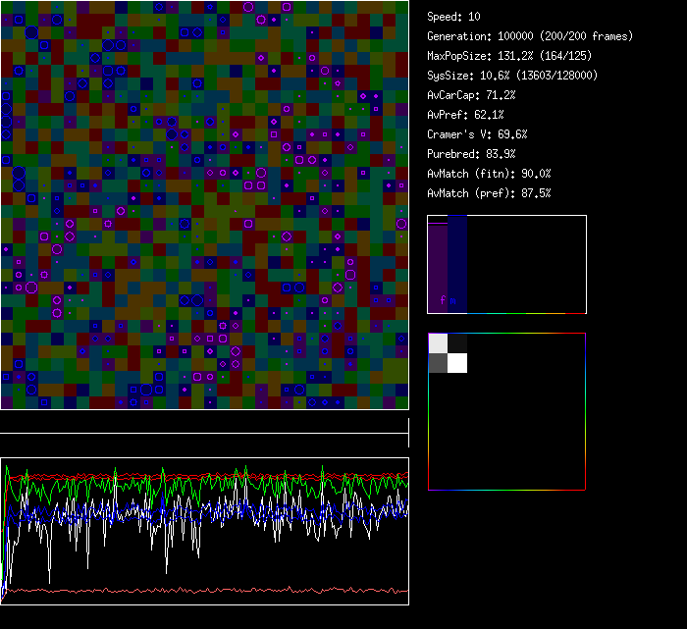Screen dimensions: 687x629
Task: Click the Cramer's V statistic
Action: [x=477, y=134]
